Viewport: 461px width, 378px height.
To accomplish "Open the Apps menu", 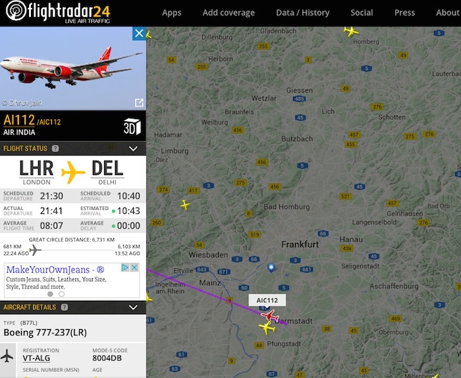I will click(171, 13).
